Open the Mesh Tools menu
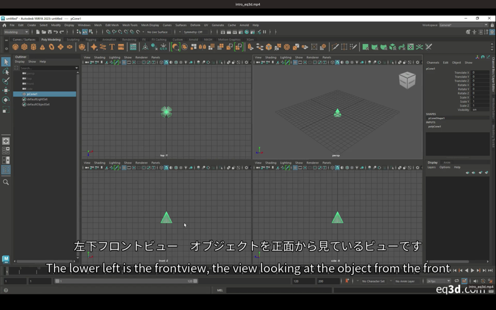This screenshot has height=310, width=496. 130,25
